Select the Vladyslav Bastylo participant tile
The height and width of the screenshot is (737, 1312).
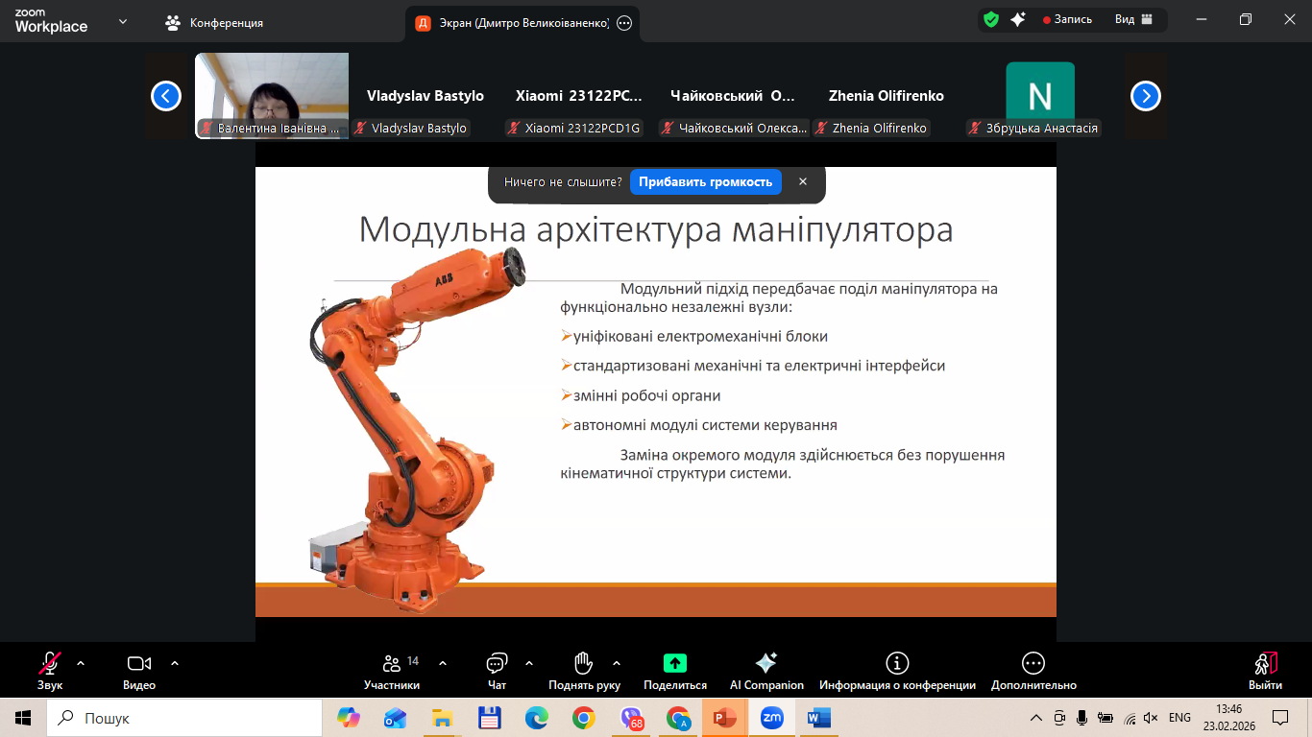tap(425, 96)
